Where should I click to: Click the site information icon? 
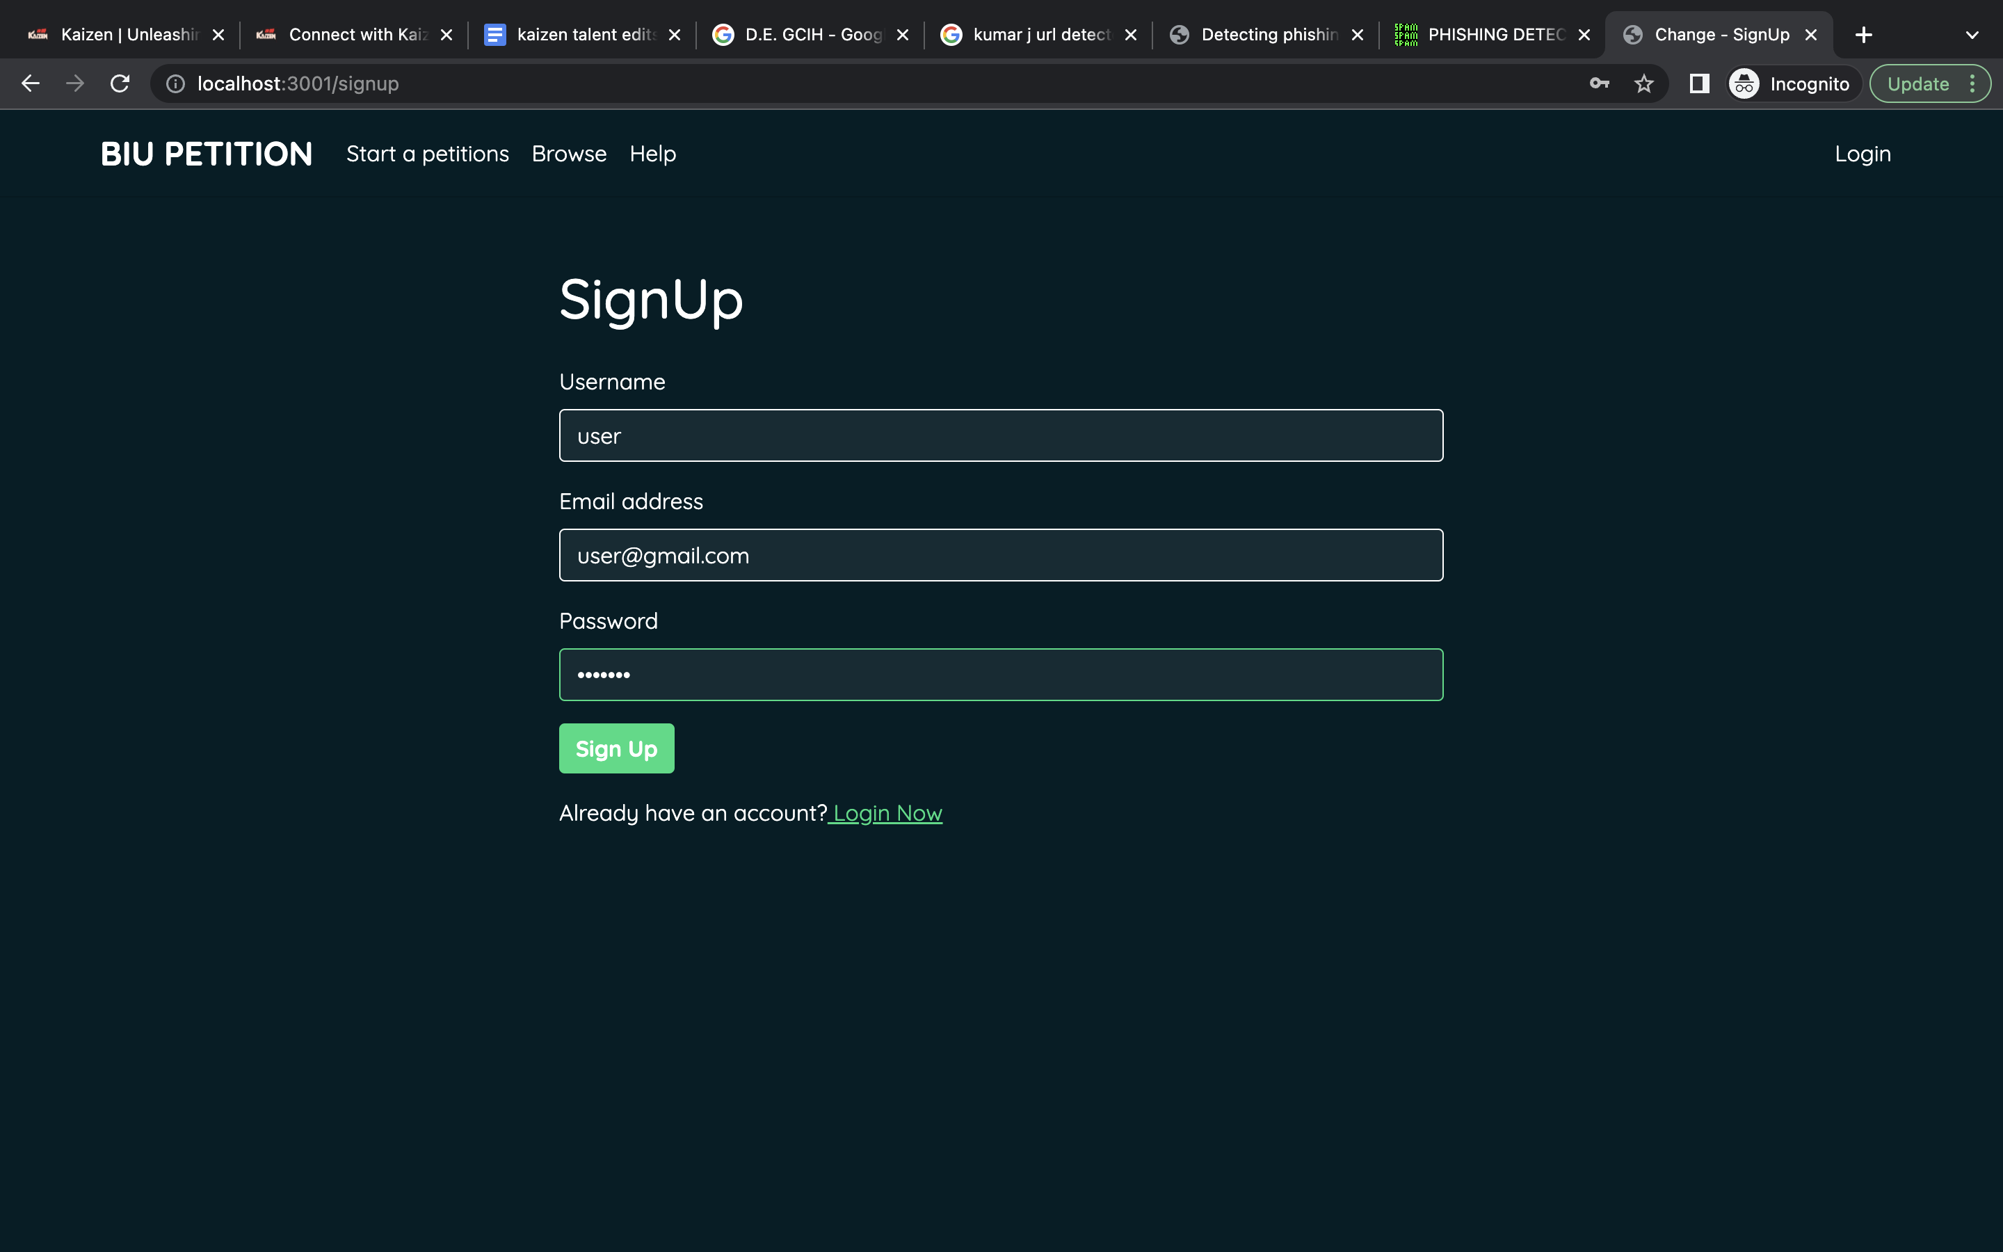175,83
